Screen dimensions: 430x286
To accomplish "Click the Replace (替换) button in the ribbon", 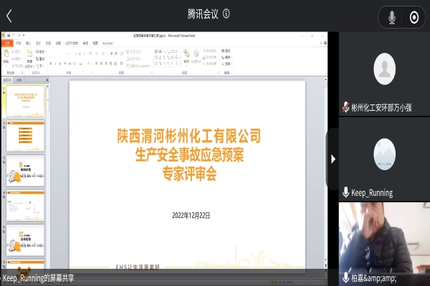I will (227, 57).
